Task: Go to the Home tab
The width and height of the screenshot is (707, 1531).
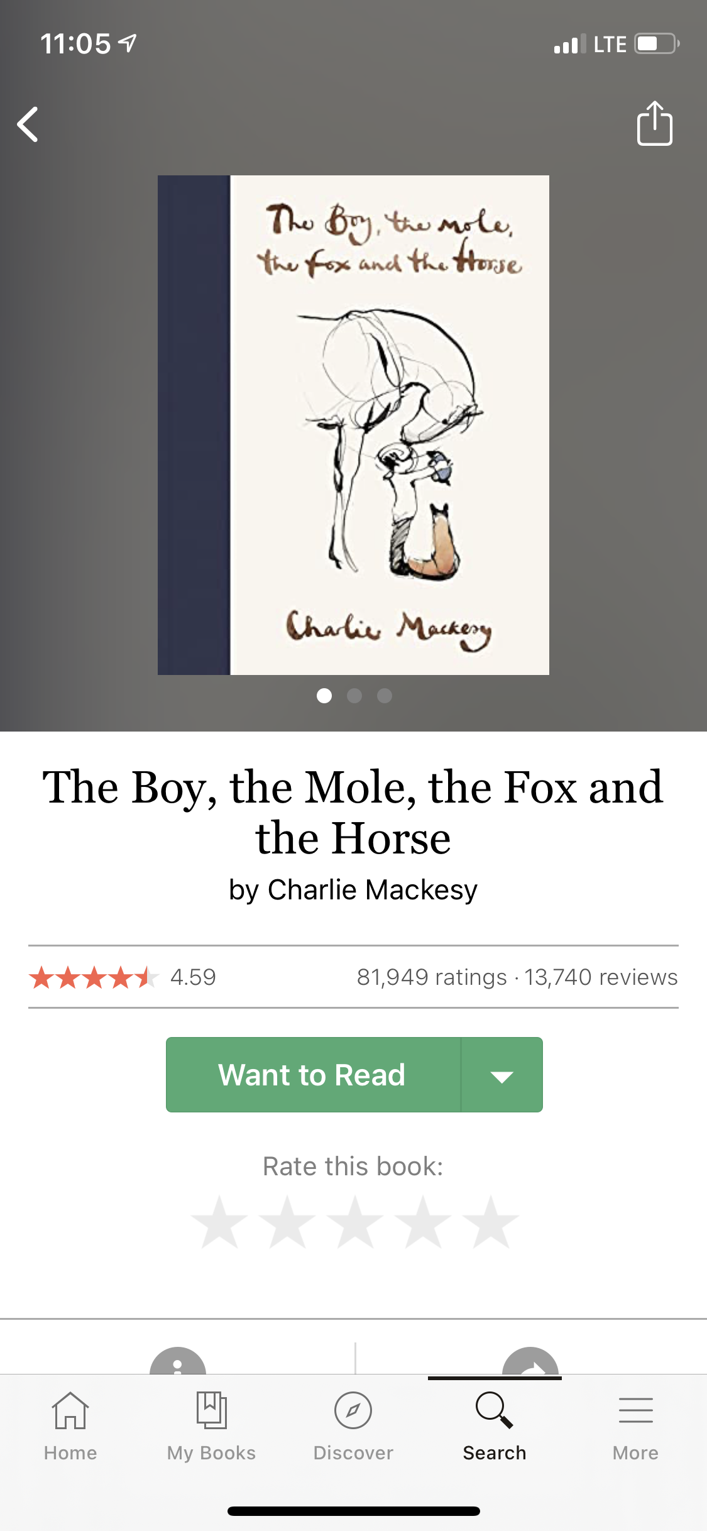Action: click(70, 1426)
